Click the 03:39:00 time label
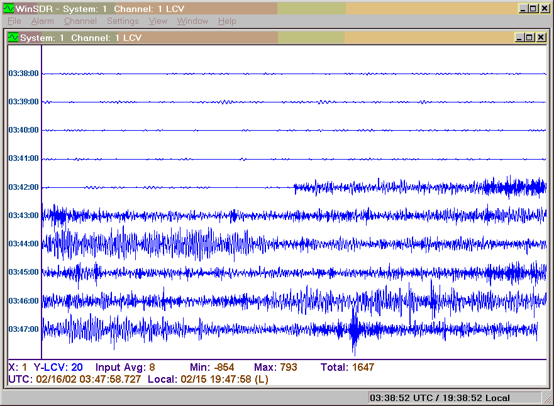The height and width of the screenshot is (406, 554). coord(24,102)
